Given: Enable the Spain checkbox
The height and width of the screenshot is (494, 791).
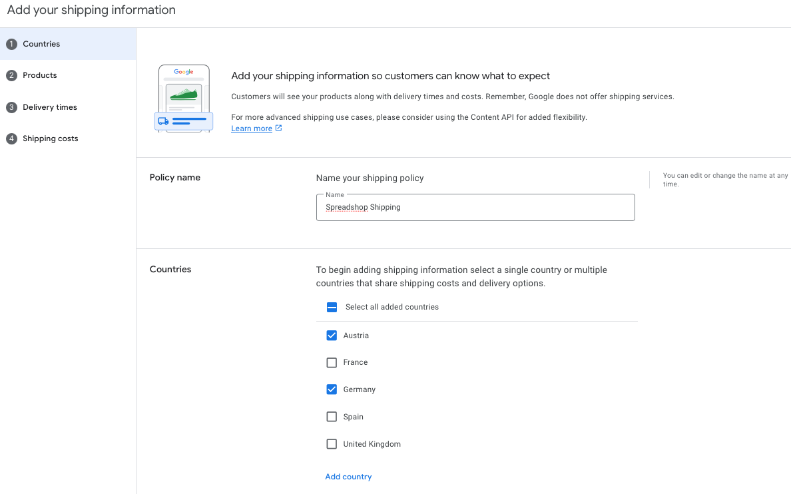Looking at the screenshot, I should [x=332, y=417].
